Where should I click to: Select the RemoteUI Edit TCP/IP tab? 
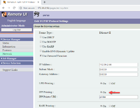tap(21, 2)
